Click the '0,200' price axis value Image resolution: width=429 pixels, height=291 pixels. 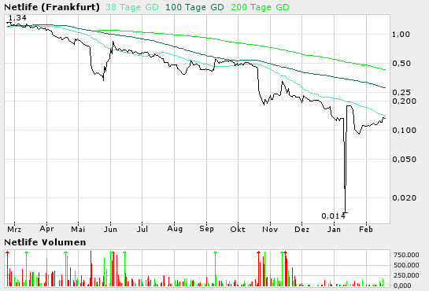404,101
